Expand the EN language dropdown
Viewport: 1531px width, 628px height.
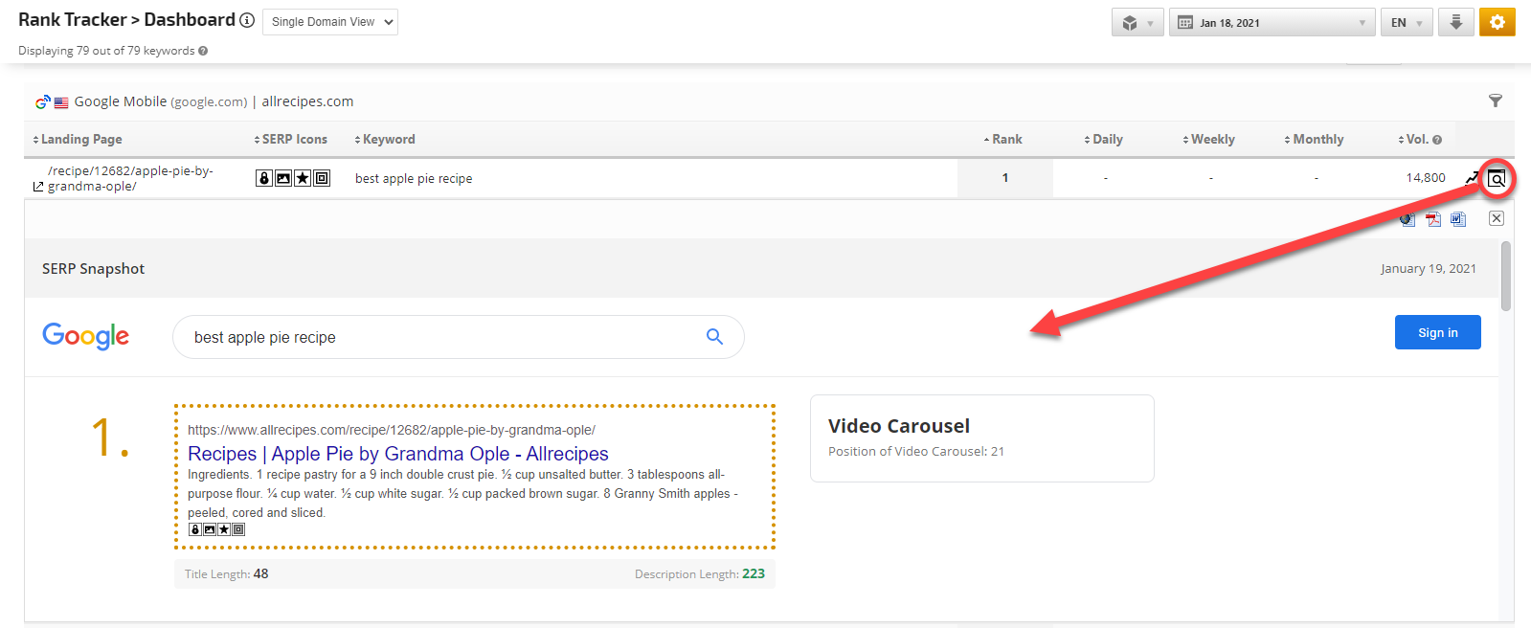tap(1406, 23)
